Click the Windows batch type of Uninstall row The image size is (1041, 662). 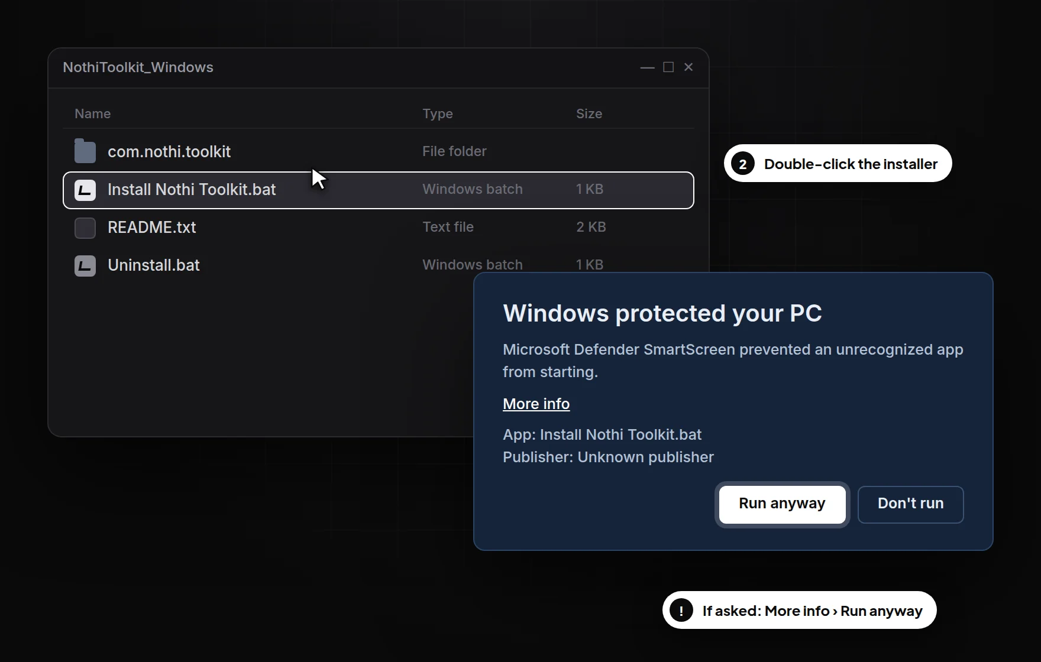(473, 265)
